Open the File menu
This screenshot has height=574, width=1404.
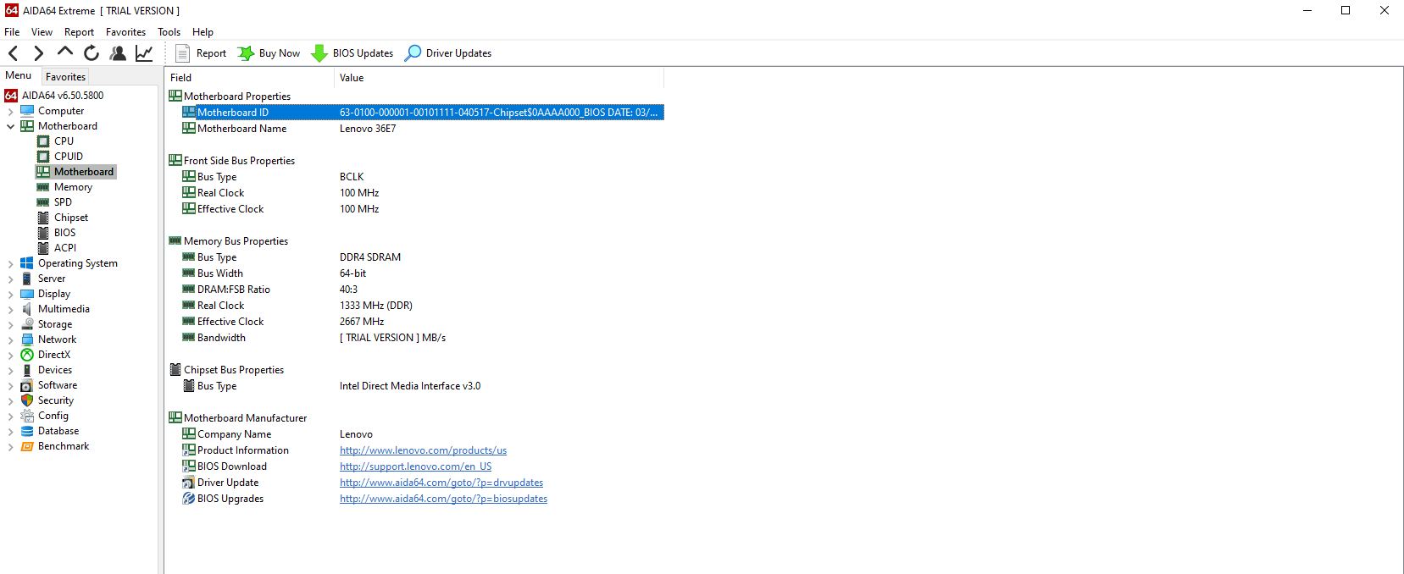pos(12,32)
